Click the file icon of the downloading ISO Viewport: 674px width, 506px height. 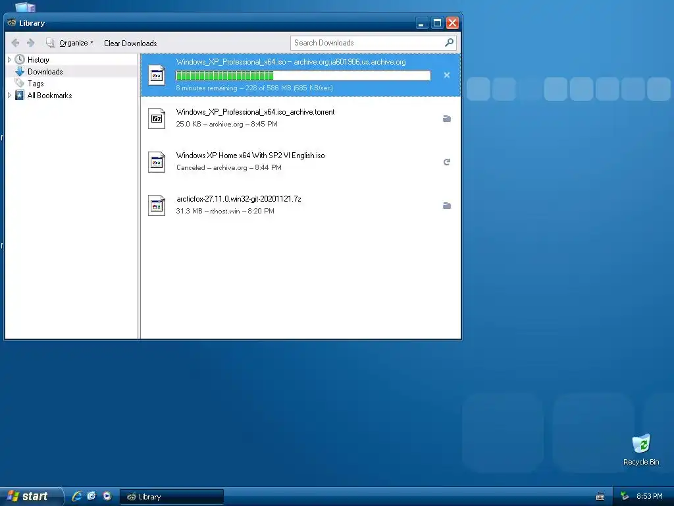tap(157, 75)
